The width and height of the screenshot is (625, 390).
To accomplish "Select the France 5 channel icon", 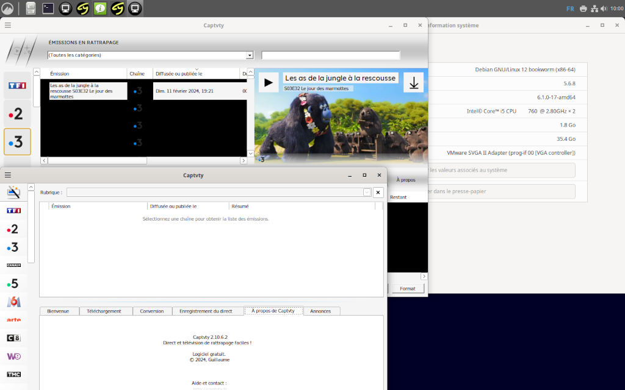I will [x=13, y=283].
